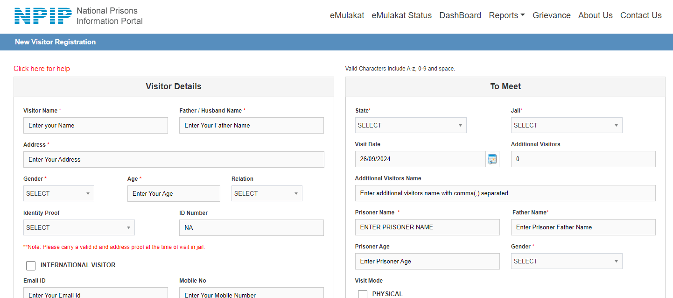Select the Relation dropdown
Viewport: 673px width, 298px height.
click(x=266, y=193)
